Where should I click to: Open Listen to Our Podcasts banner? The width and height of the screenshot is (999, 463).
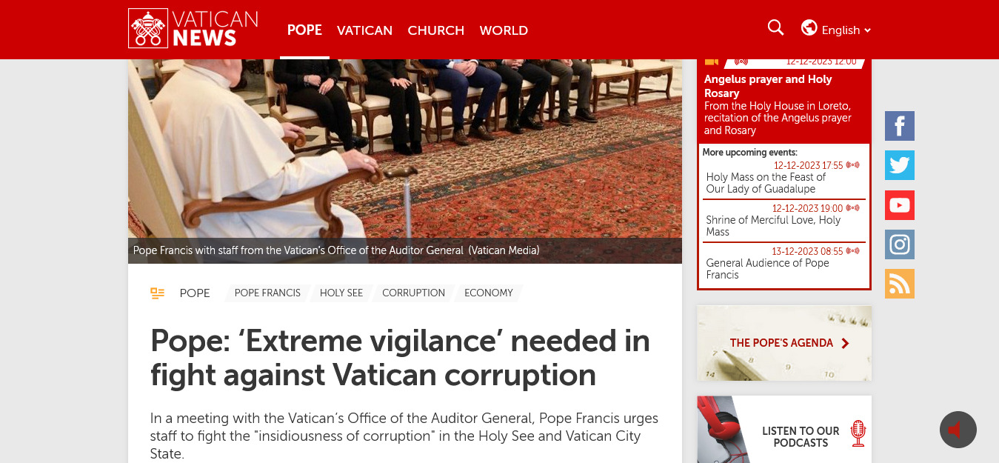point(784,430)
